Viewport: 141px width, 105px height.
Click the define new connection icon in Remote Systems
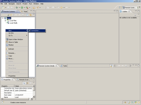8,15
